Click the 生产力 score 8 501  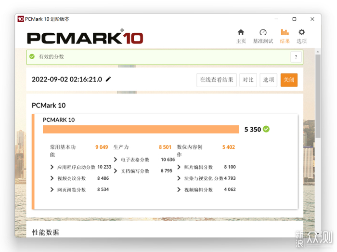[165, 147]
